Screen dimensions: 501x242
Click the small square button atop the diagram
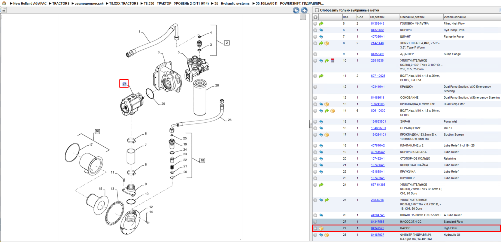tap(303, 17)
